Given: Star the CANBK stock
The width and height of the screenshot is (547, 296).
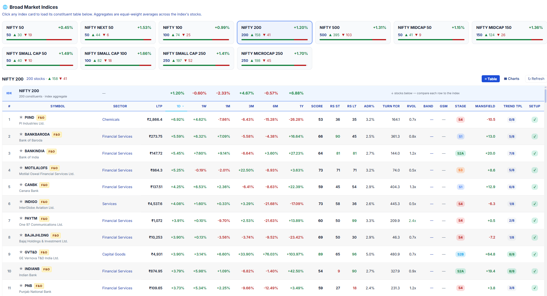Looking at the screenshot, I should [21, 185].
